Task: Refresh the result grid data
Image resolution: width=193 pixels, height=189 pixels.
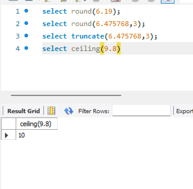Action: click(x=69, y=111)
